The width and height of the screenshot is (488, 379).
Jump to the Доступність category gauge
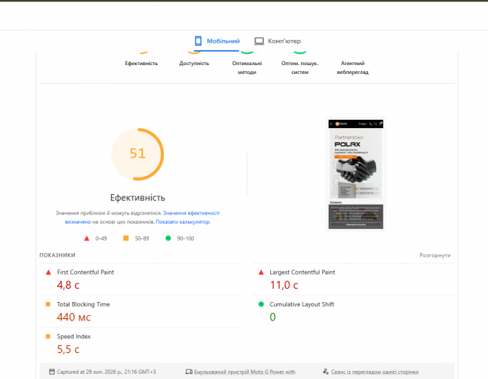[194, 60]
